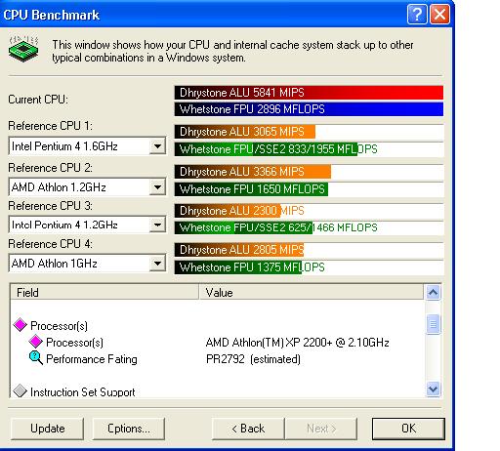Image resolution: width=500 pixels, height=451 pixels.
Task: Select the AMD Athlon 1GHz combo box
Action: [x=87, y=264]
